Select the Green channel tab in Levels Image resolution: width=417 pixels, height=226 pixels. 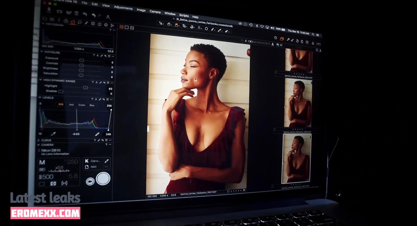coord(82,105)
